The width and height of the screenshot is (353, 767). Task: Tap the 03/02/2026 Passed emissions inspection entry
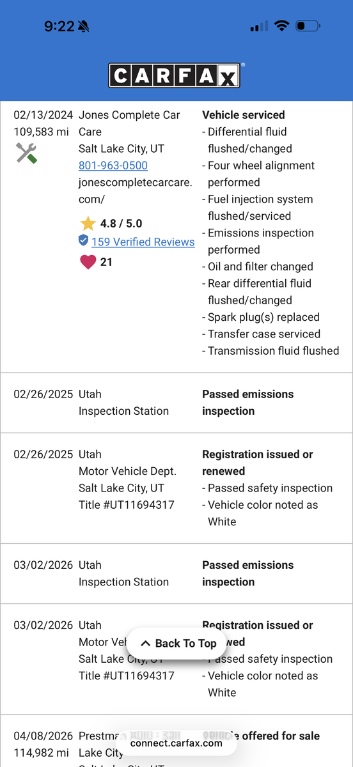176,573
